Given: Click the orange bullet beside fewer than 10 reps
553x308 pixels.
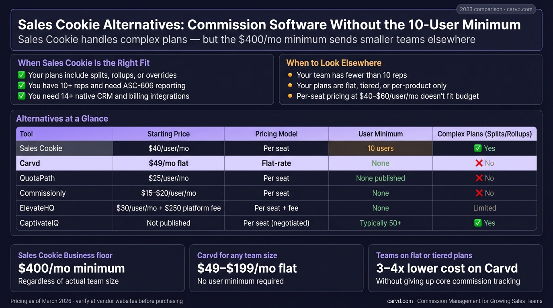Looking at the screenshot, I should click(x=290, y=75).
